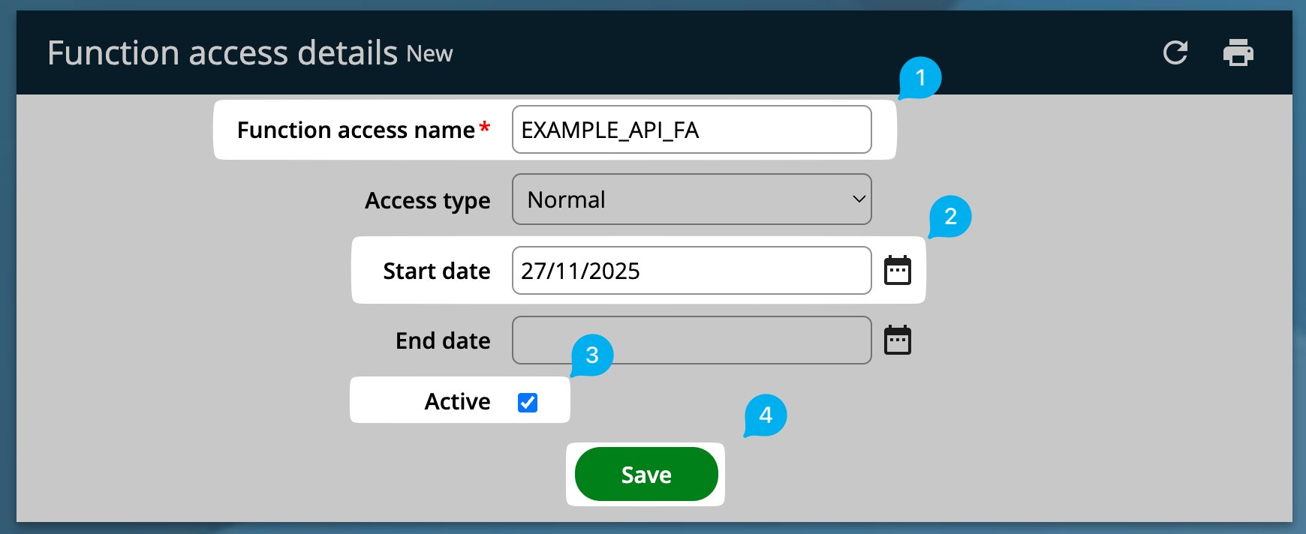Screen dimensions: 1306x534
Task: Open the Access type dropdown showing Normal
Action: click(691, 199)
